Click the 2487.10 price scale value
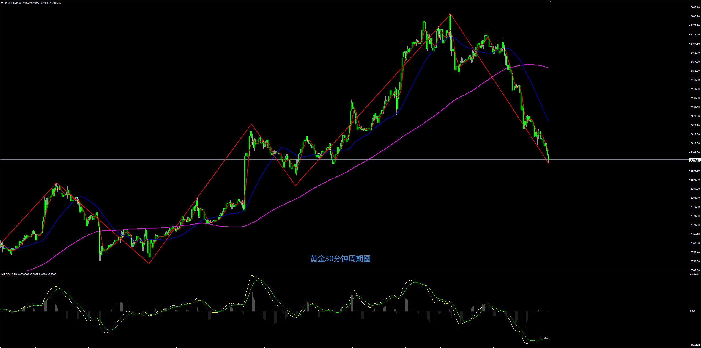Screen dimensions: 701x348 695,7
